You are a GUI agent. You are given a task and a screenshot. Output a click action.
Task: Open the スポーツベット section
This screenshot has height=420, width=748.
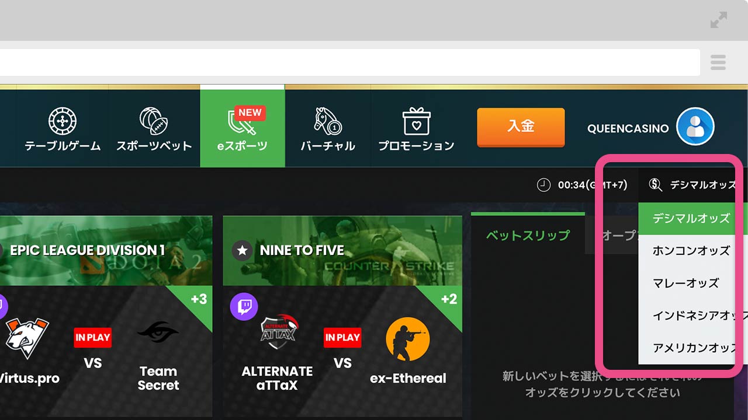point(154,129)
